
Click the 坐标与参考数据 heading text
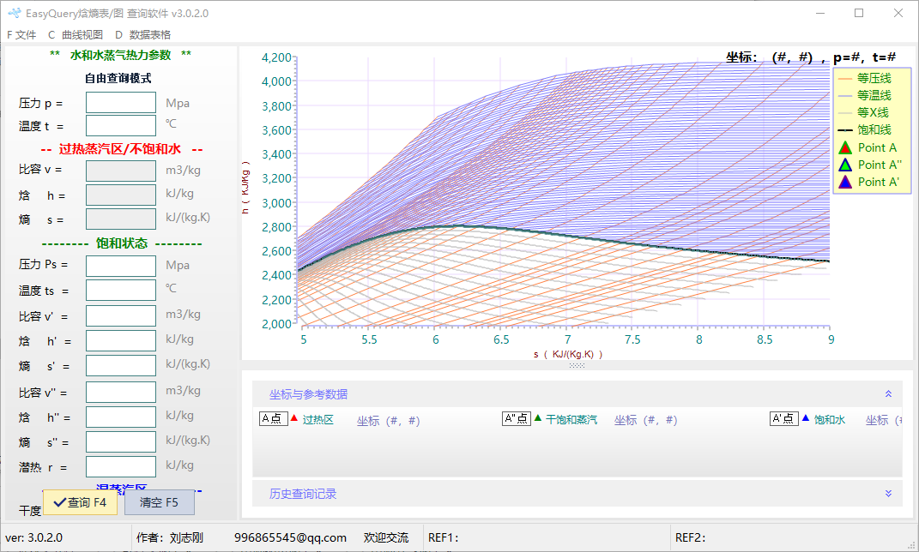pyautogui.click(x=308, y=394)
